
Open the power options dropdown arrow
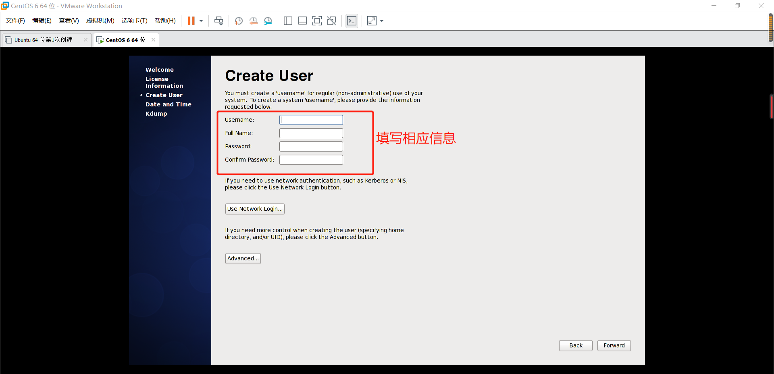coord(201,21)
